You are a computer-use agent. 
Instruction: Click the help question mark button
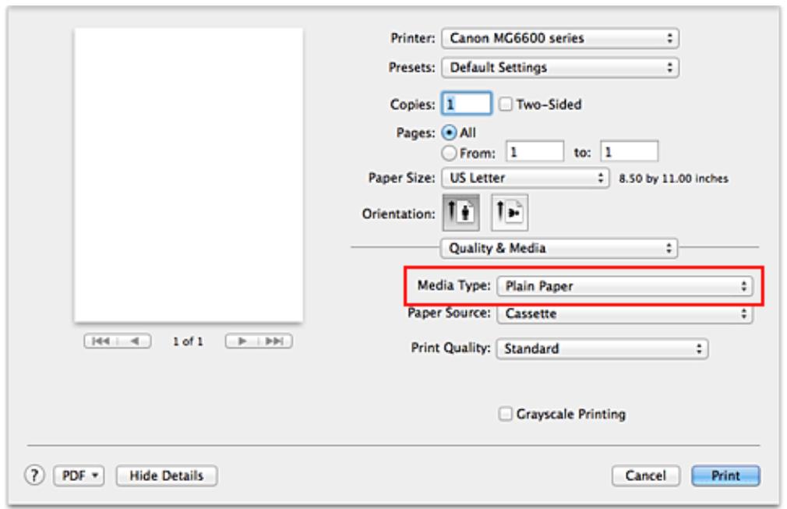(34, 475)
